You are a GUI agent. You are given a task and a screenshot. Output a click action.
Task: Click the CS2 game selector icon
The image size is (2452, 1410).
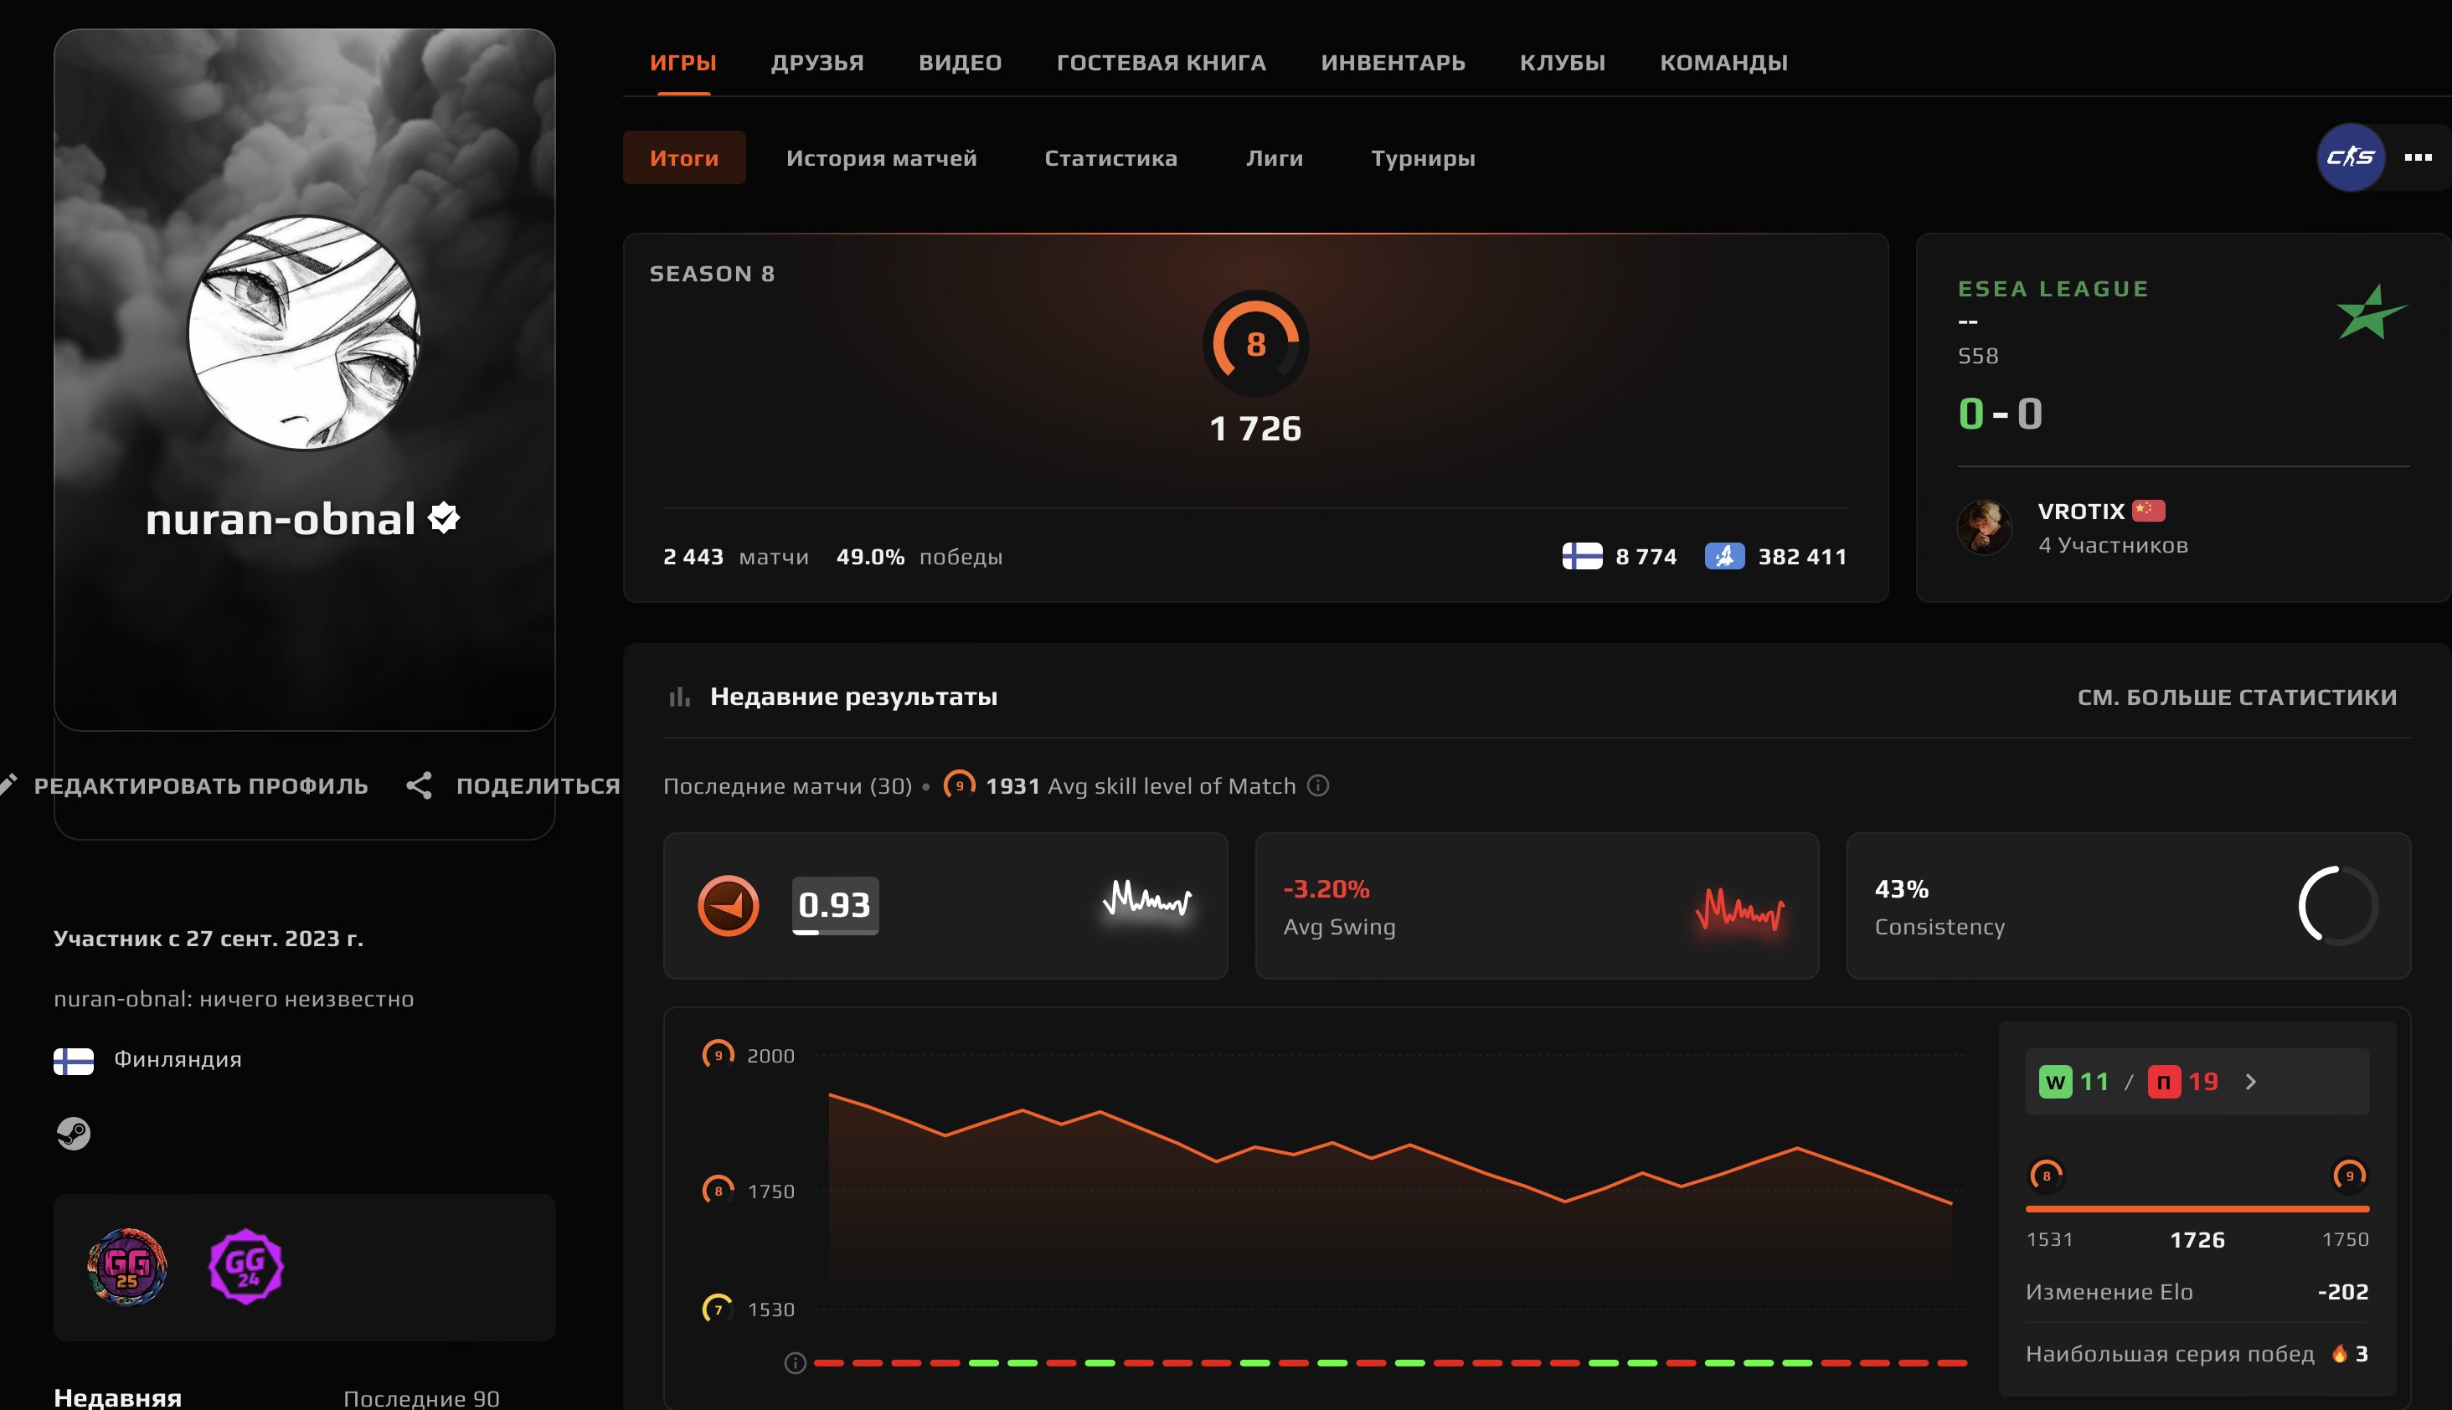point(2351,157)
